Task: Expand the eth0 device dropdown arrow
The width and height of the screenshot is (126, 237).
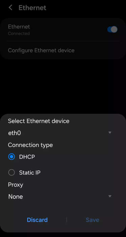Action: click(110, 133)
